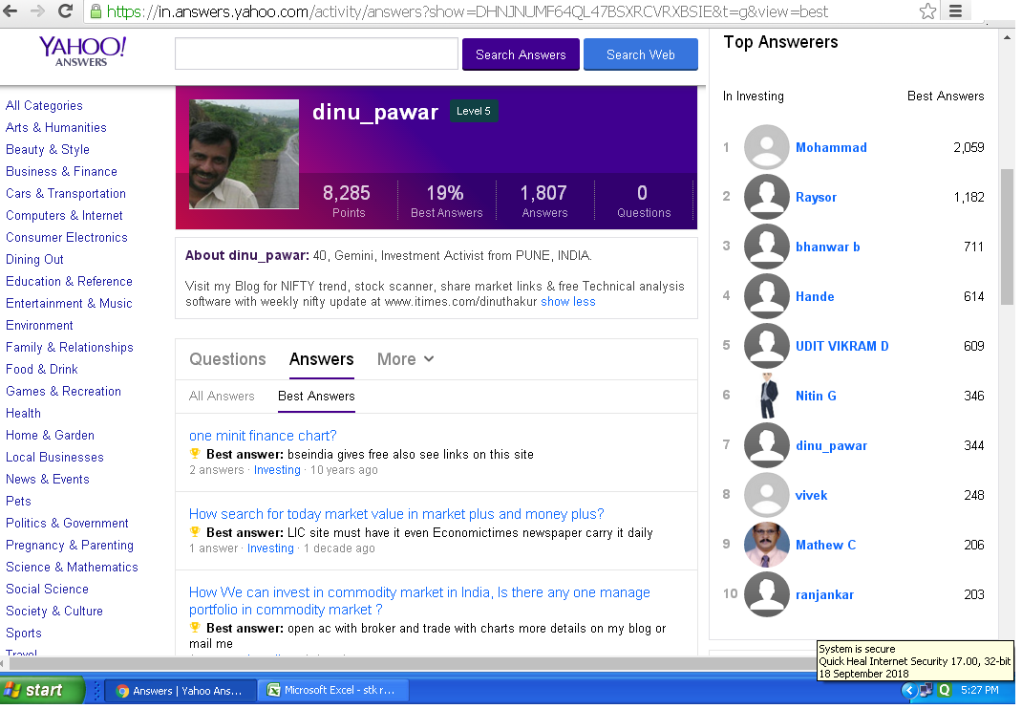This screenshot has width=1022, height=709.
Task: Open commodity market in India question link
Action: (x=419, y=601)
